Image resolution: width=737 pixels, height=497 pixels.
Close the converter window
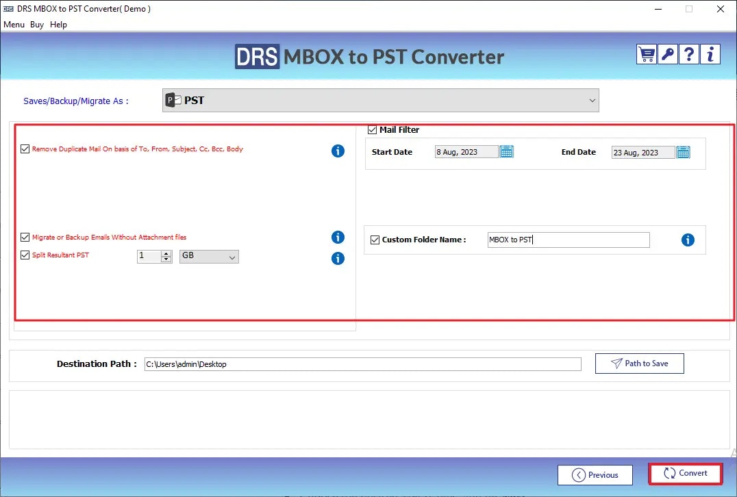click(720, 9)
